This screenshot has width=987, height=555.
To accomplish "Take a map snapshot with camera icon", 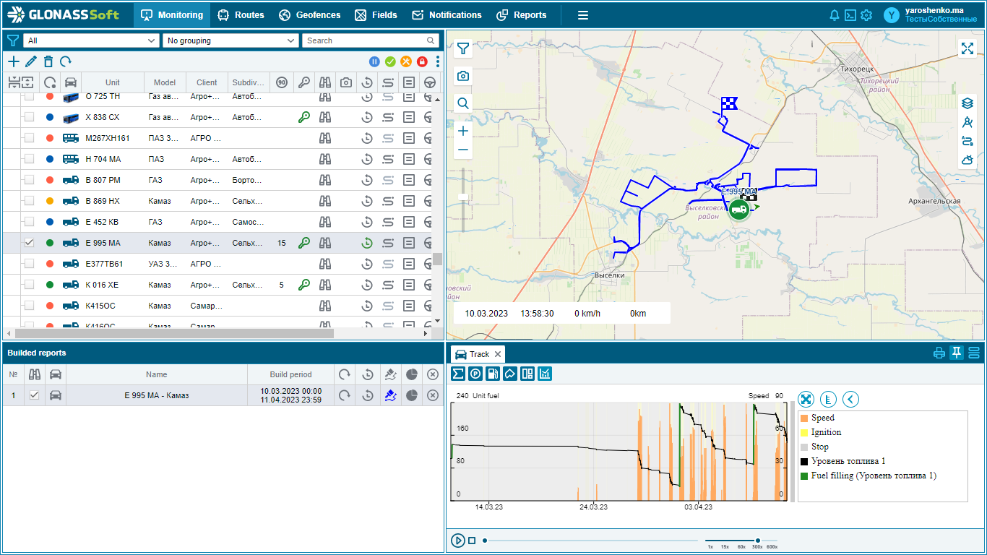I will coord(463,76).
